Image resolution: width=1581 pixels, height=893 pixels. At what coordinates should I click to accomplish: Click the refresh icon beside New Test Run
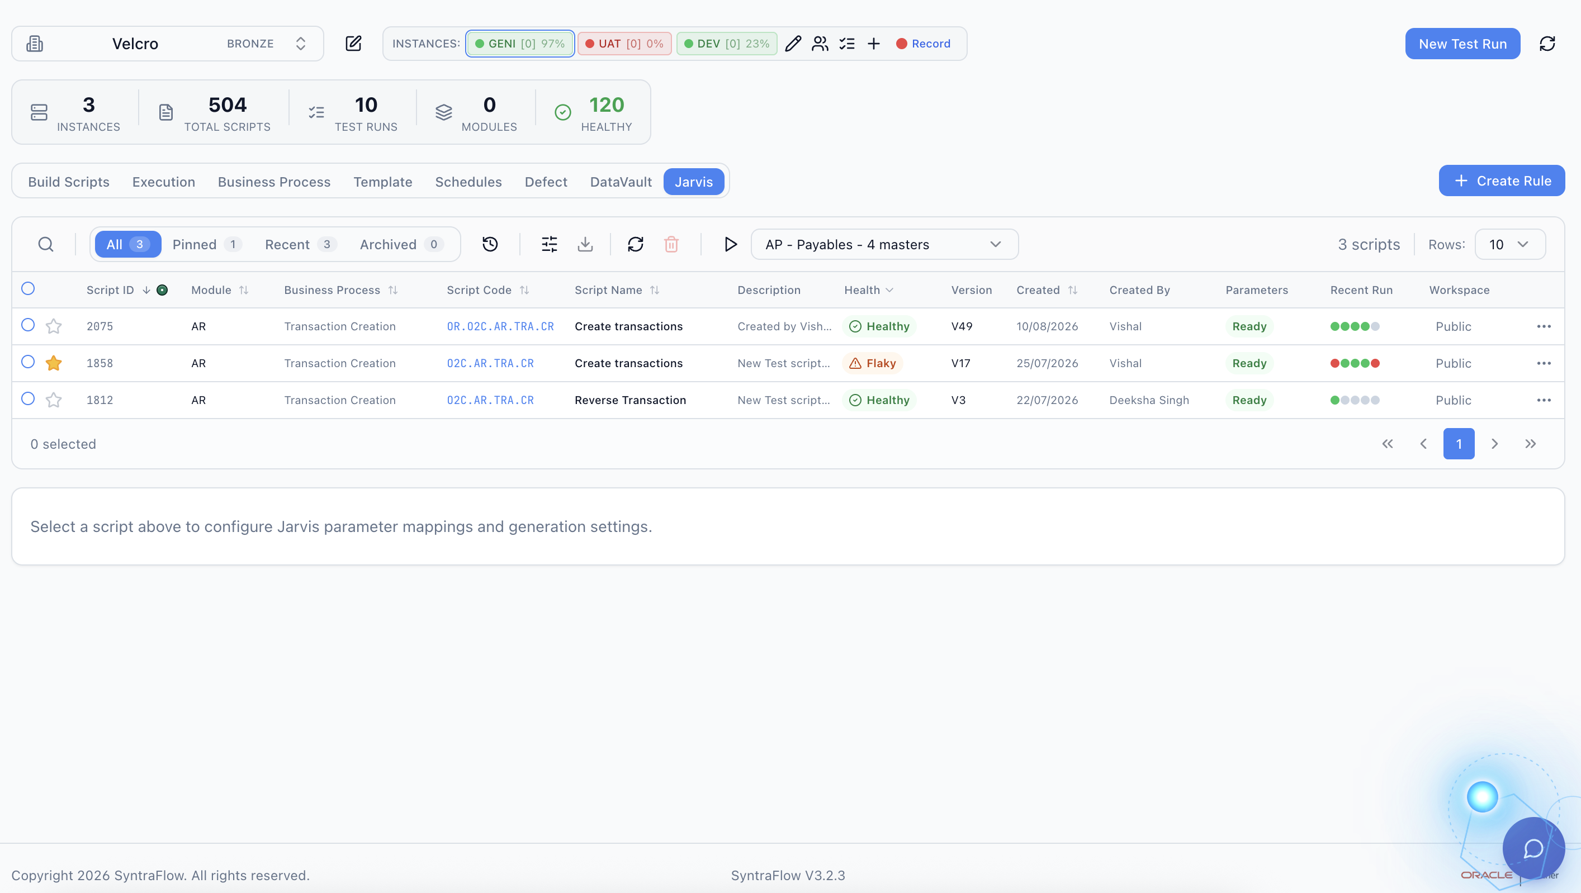pos(1547,44)
